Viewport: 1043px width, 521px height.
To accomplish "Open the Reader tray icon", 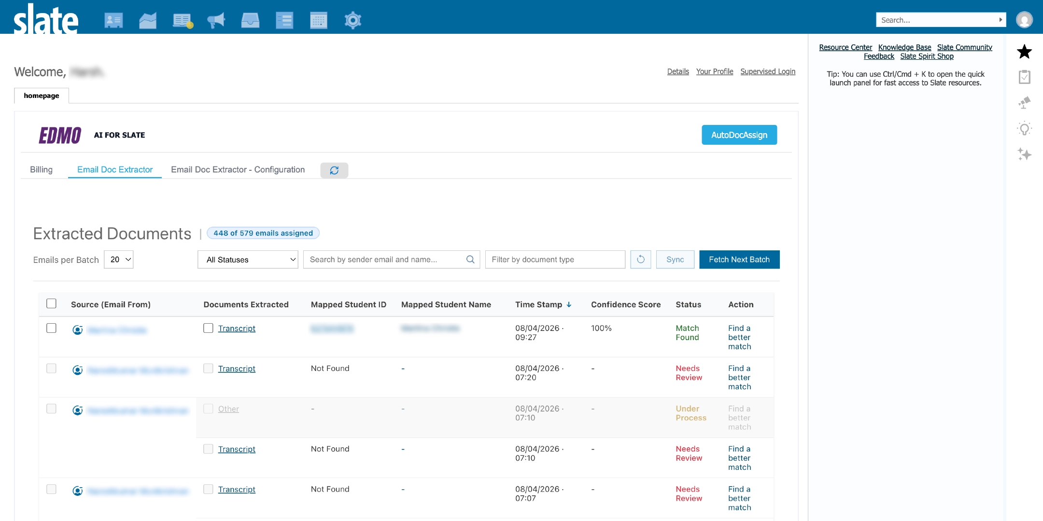I will 250,20.
